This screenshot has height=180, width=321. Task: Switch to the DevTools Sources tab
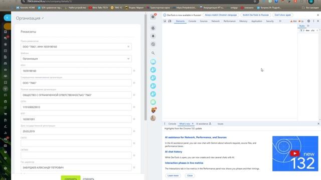pos(204,21)
